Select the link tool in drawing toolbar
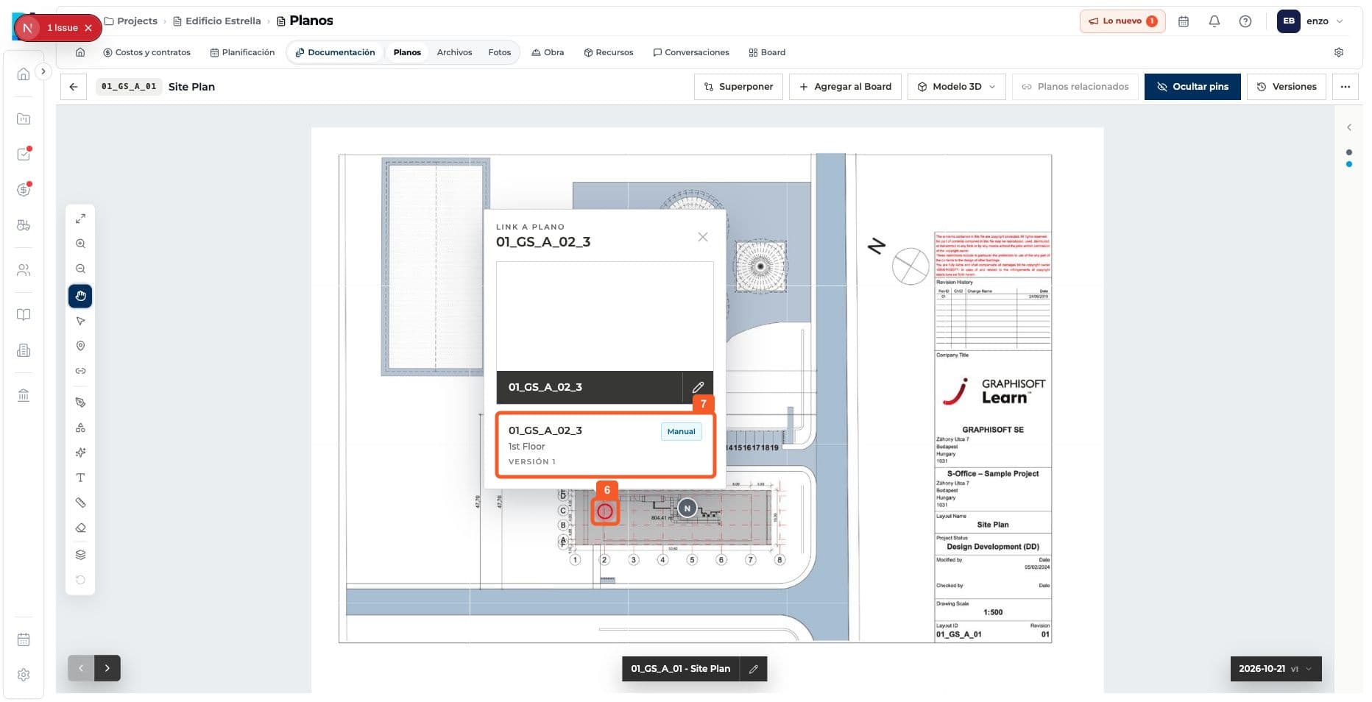 [x=80, y=371]
